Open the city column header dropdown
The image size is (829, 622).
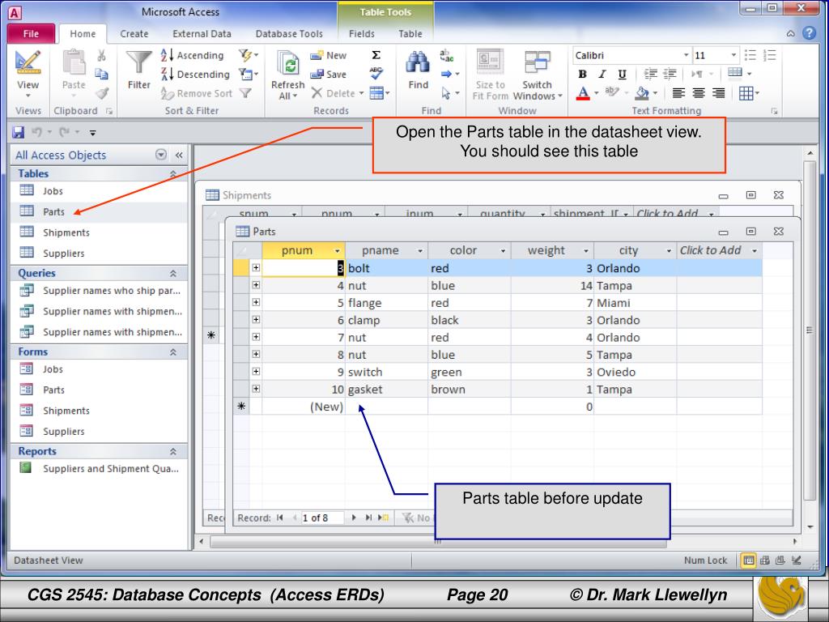tap(669, 251)
